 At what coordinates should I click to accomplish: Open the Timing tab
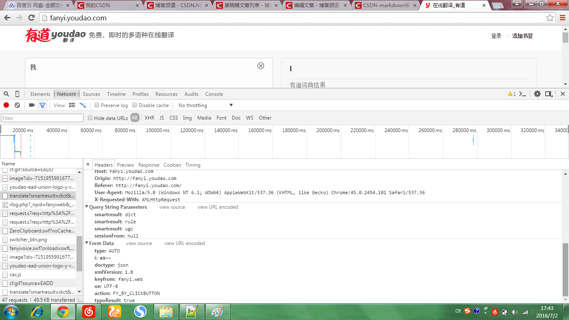coord(193,165)
